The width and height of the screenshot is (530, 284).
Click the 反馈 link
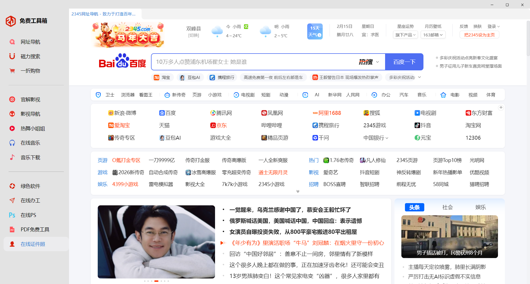coord(464,26)
